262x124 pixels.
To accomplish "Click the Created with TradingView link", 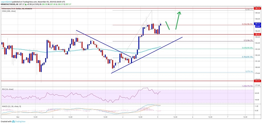I will 16,122.
